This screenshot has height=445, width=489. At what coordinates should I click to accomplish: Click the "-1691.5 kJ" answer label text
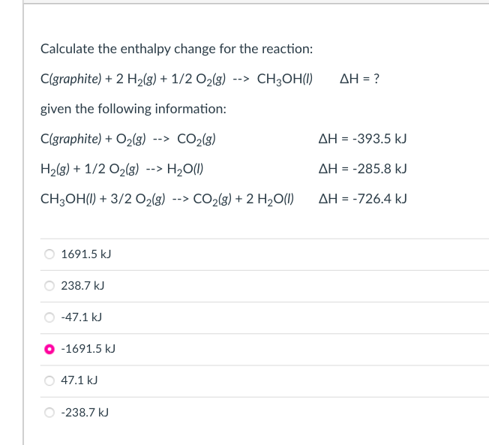88,349
